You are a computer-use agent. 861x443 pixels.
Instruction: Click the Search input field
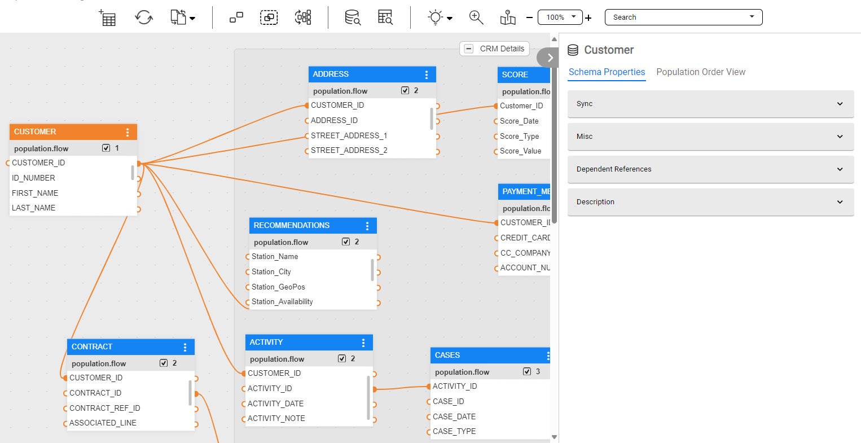[x=677, y=17]
